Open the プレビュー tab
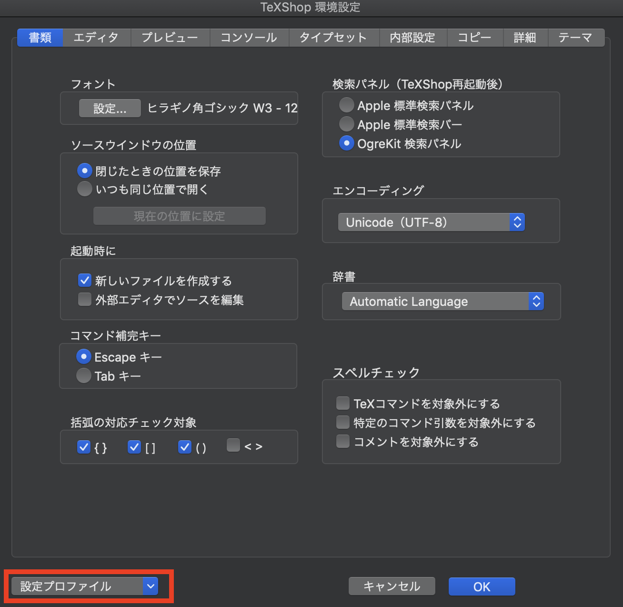This screenshot has height=607, width=623. click(x=170, y=38)
